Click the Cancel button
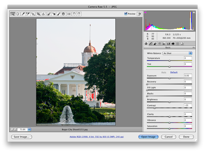Image resolution: width=205 pixels, height=152 pixels. point(169,137)
